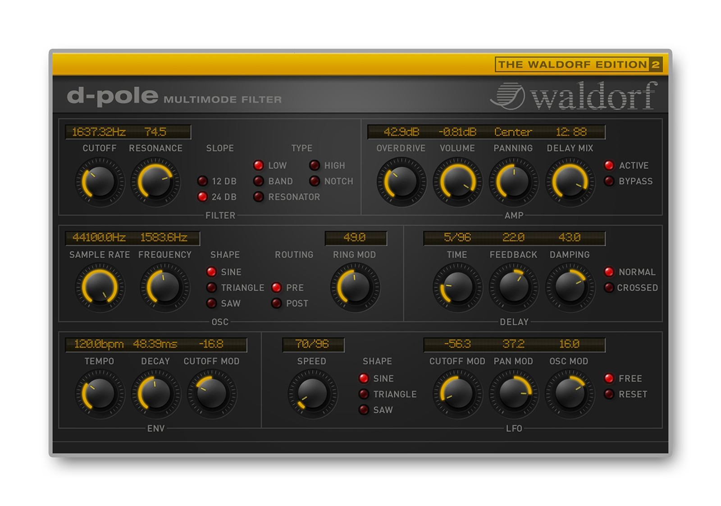Click the Resonance knob
The height and width of the screenshot is (506, 721).
point(155,182)
